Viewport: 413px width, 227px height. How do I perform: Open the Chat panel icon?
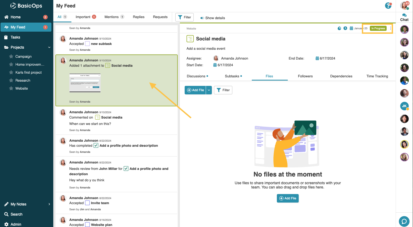coord(404,15)
